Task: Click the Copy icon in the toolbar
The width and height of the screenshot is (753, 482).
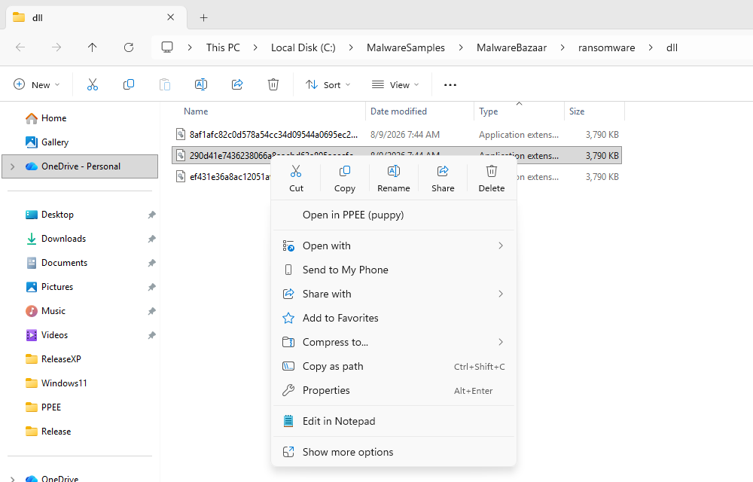Action: click(128, 85)
